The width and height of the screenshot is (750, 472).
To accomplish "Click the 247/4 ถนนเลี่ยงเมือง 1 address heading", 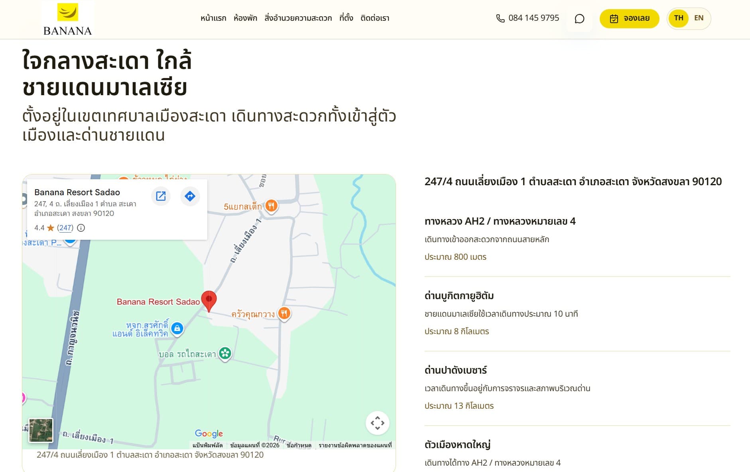I will [573, 182].
